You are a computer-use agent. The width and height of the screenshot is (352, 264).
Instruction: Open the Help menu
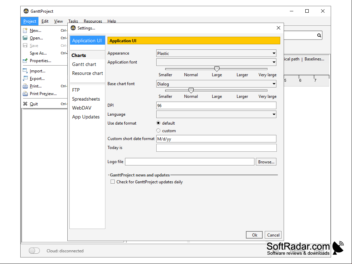click(112, 21)
